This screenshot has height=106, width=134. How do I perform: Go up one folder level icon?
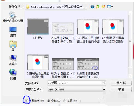(98, 7)
